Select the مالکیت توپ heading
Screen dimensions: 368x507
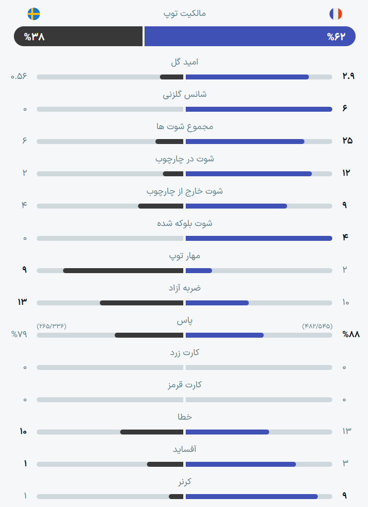[x=184, y=13]
